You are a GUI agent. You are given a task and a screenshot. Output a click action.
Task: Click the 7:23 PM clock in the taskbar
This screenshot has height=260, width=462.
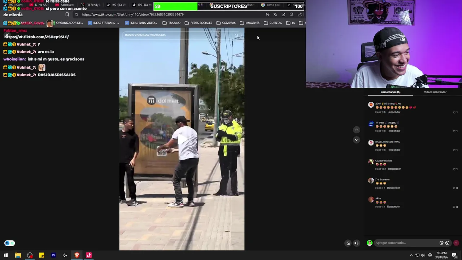441,255
